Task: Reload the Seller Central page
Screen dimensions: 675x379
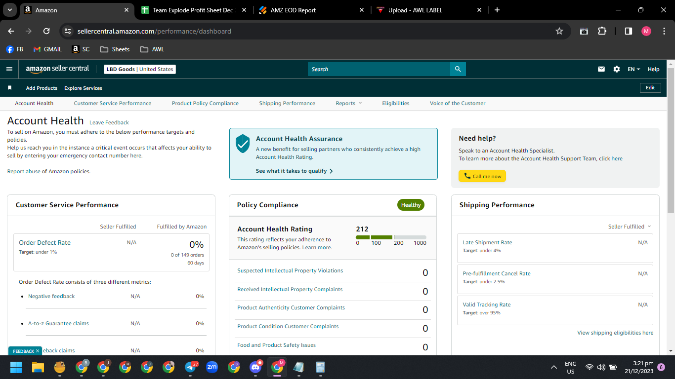Action: 46,31
